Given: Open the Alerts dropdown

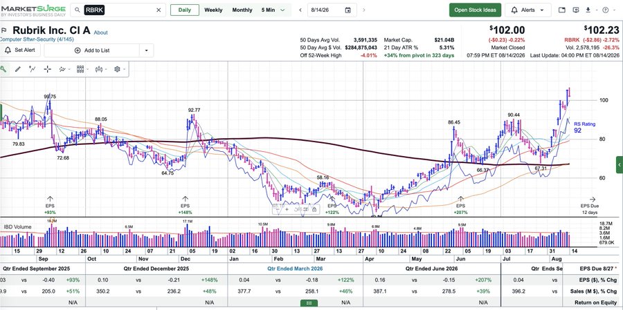Looking at the screenshot, I should [528, 10].
